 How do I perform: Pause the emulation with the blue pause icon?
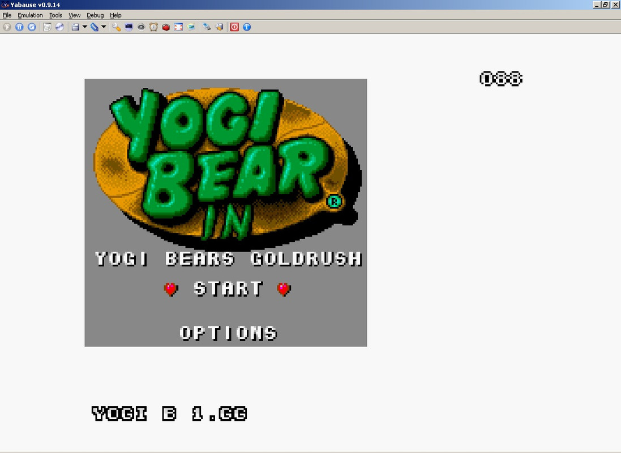click(19, 27)
